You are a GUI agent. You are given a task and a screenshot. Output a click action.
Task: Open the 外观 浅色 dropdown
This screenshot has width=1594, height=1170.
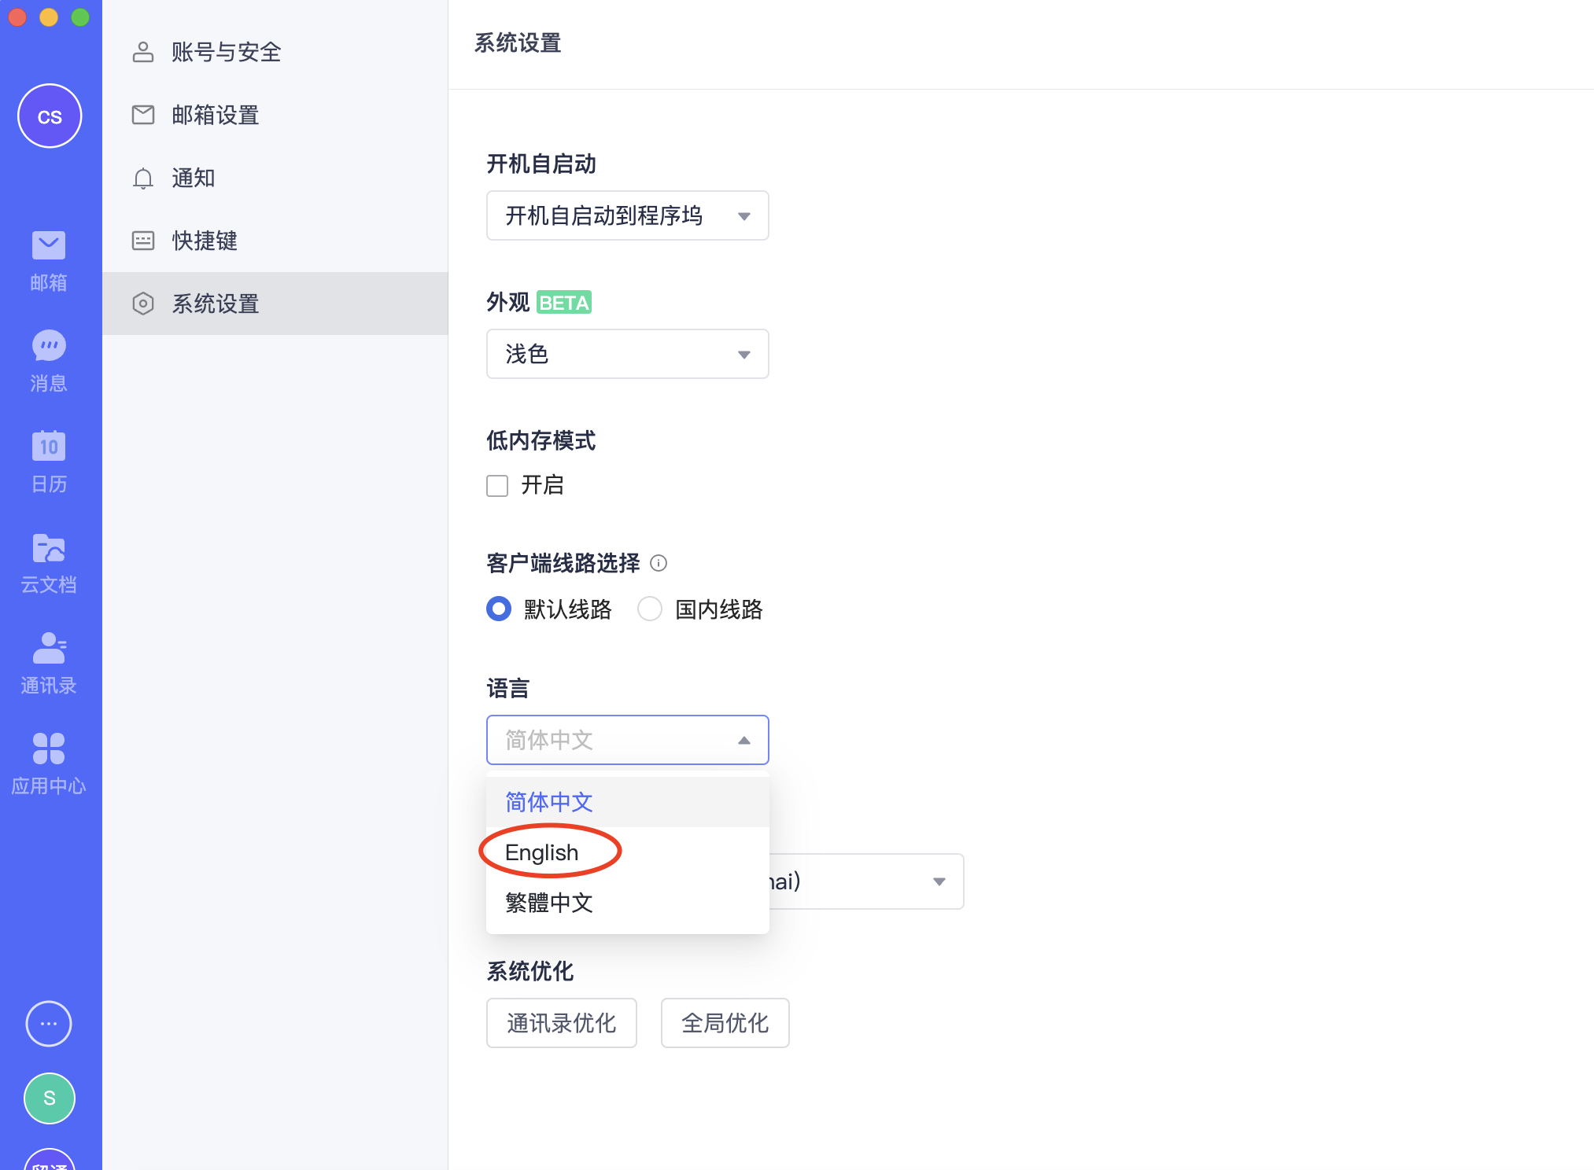(628, 354)
